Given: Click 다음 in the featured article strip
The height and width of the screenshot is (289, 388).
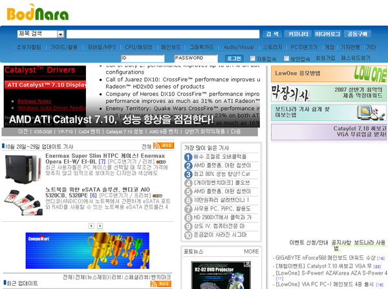Looking at the screenshot, I should 235,132.
